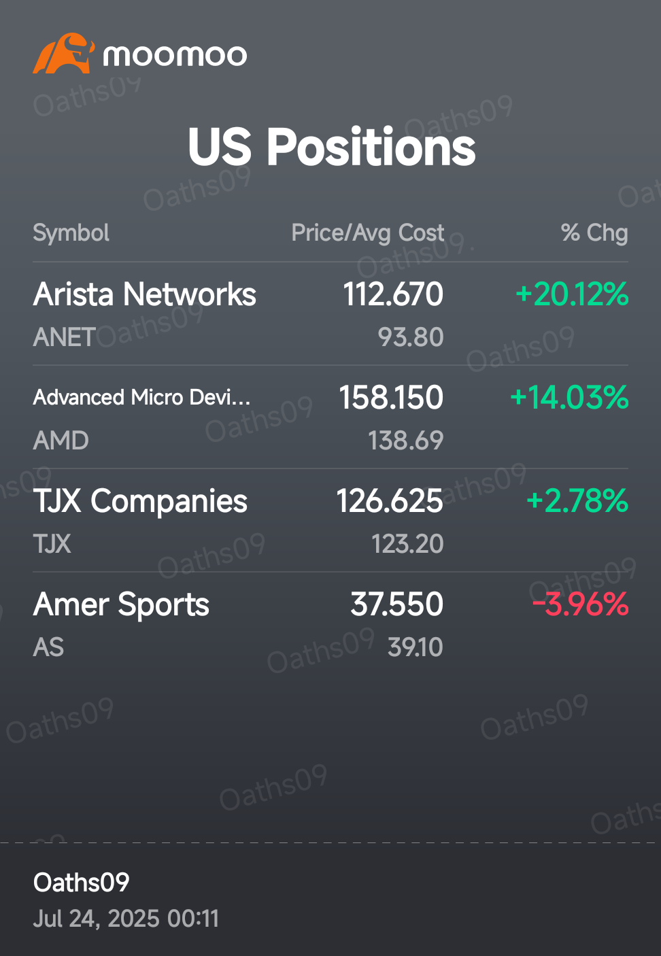This screenshot has height=956, width=661.
Task: Click the AS ticker symbol
Action: 48,647
